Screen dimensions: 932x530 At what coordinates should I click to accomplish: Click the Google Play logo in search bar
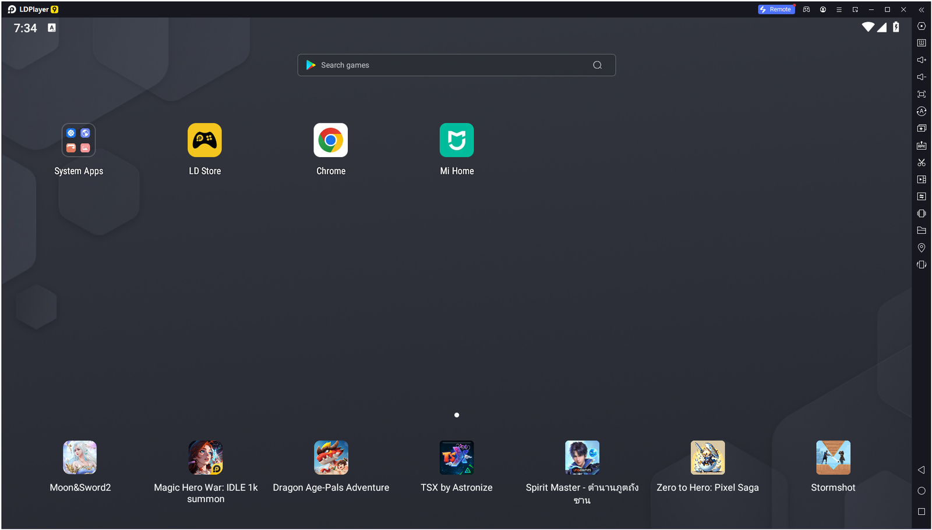[x=311, y=65]
